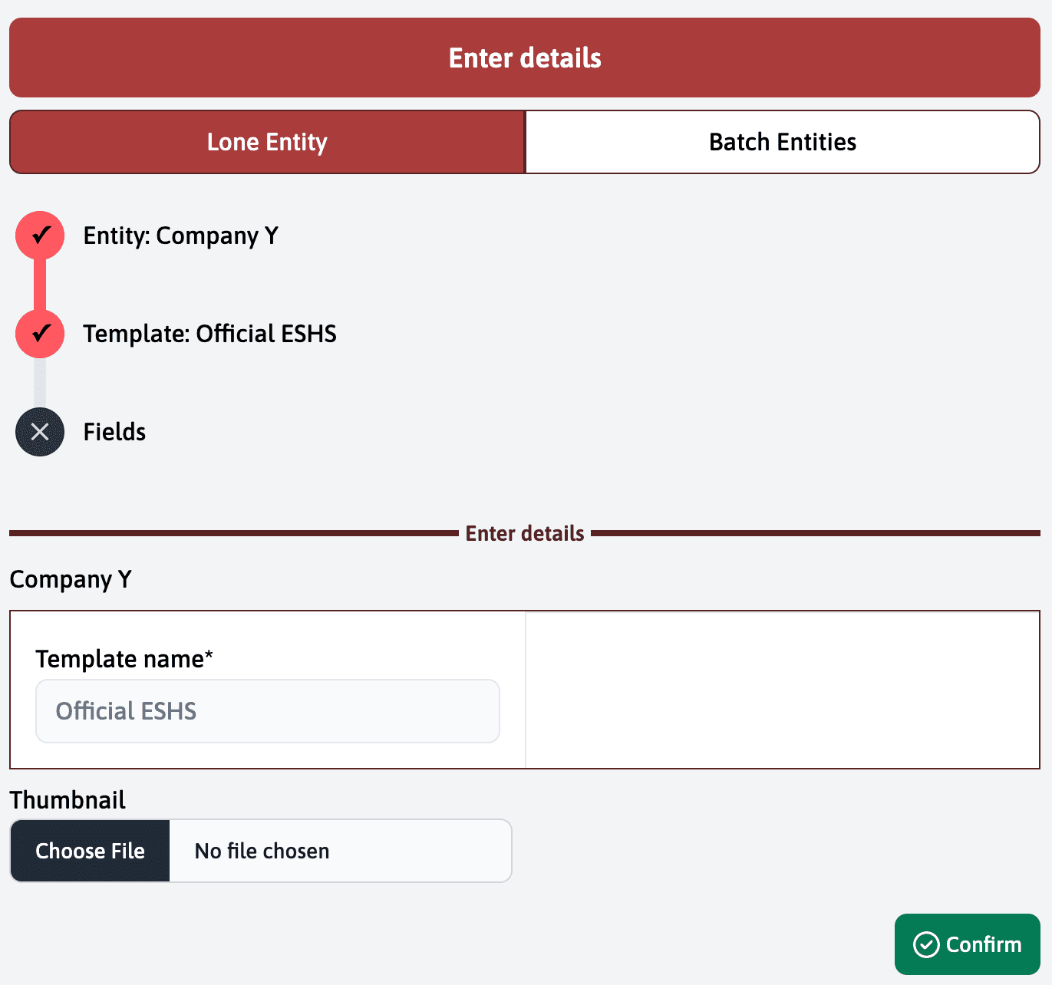Switch to the Lone Entity tab
The image size is (1052, 985).
pos(267,142)
